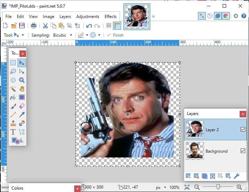Open the Adjustments menu

pyautogui.click(x=88, y=17)
